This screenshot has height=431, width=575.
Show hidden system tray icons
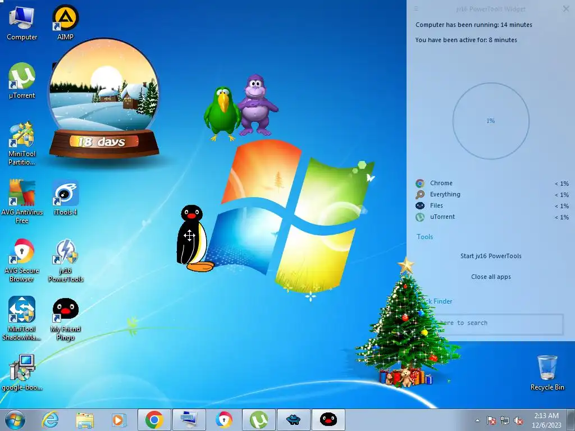click(x=477, y=420)
